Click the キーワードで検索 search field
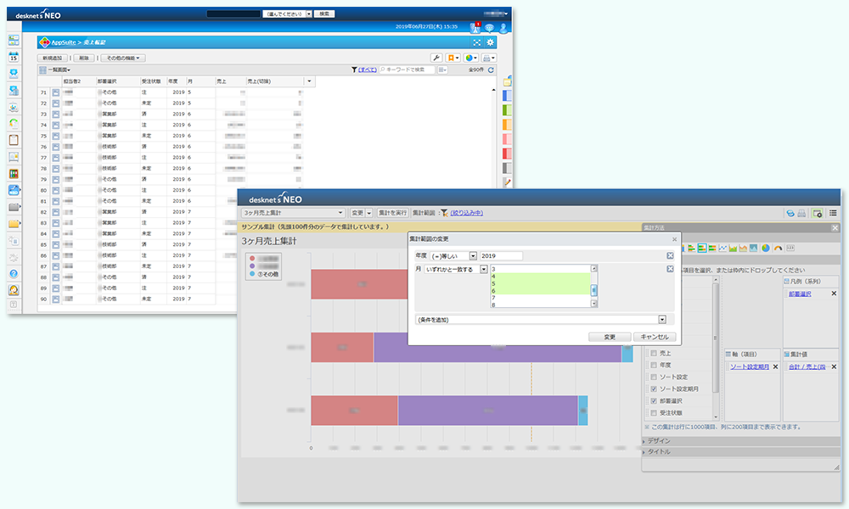 pyautogui.click(x=408, y=70)
